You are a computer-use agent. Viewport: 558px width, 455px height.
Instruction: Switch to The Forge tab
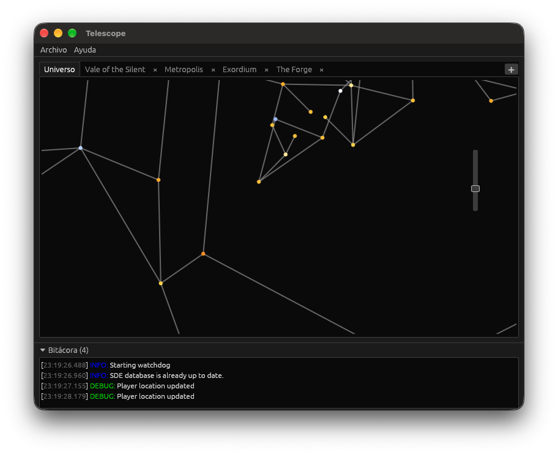(x=294, y=69)
